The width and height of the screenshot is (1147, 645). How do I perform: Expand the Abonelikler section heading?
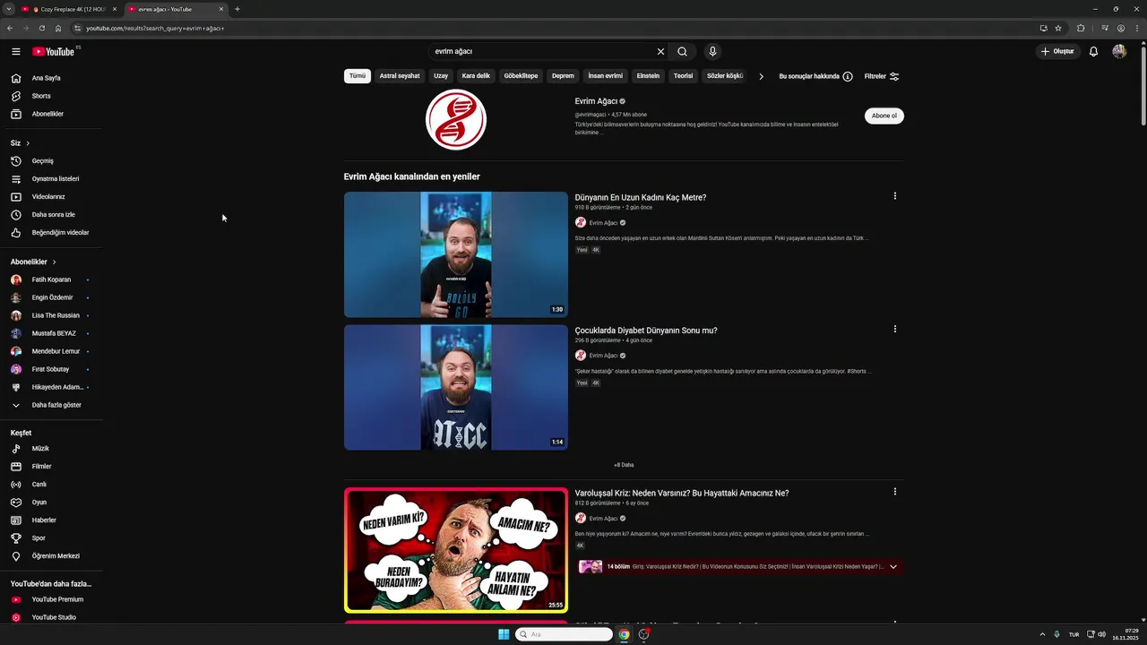coord(33,262)
